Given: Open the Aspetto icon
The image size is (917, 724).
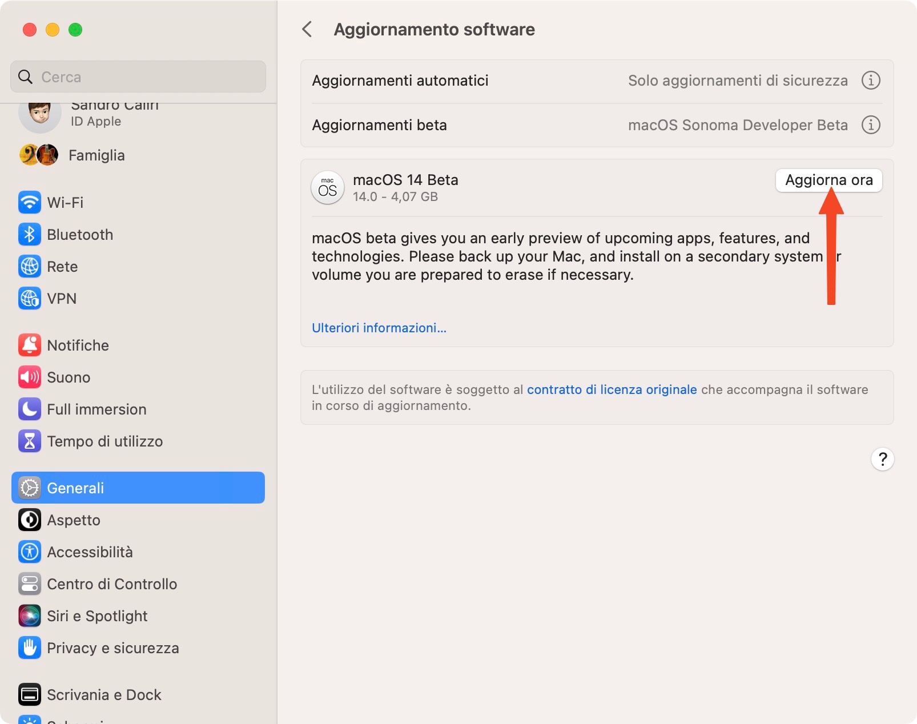Looking at the screenshot, I should (x=30, y=520).
